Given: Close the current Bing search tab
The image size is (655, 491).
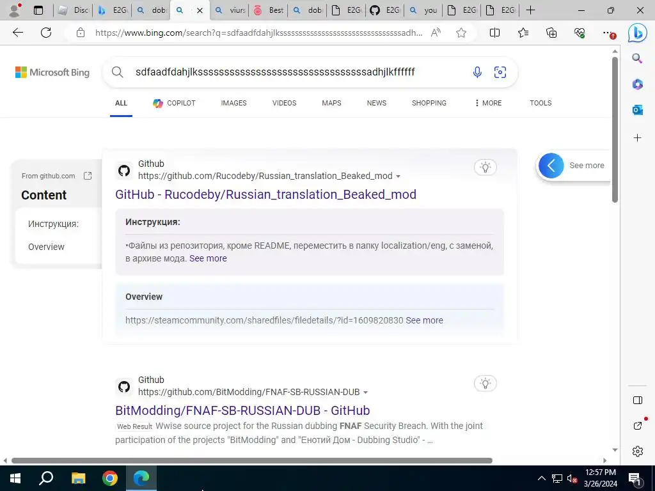Looking at the screenshot, I should (x=200, y=10).
